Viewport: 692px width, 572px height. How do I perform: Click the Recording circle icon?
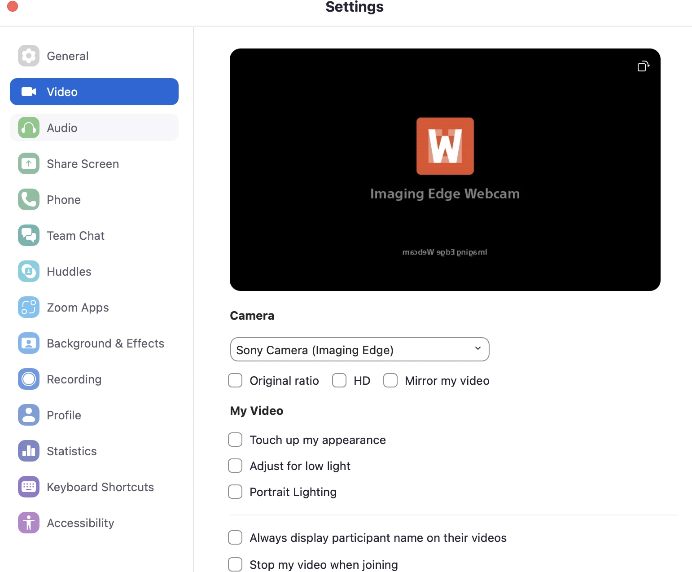click(29, 379)
